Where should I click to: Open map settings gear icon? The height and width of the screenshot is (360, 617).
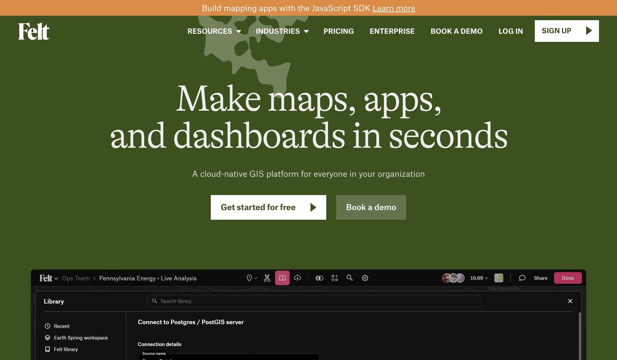tap(365, 278)
